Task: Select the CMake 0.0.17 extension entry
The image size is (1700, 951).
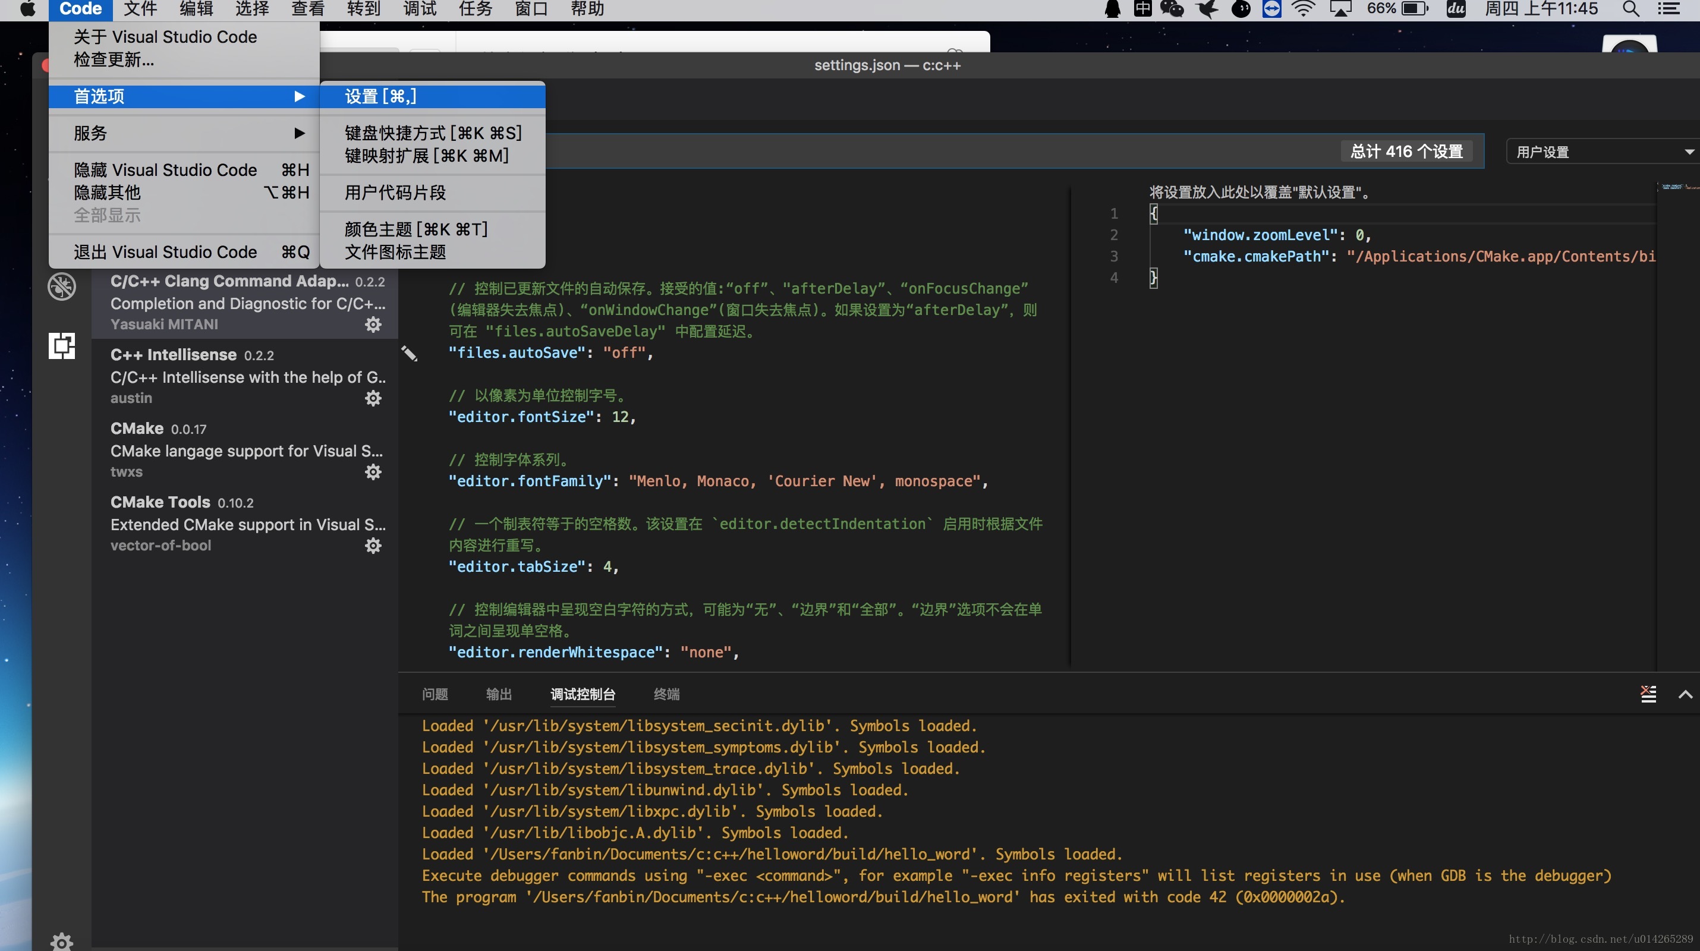Action: point(245,449)
